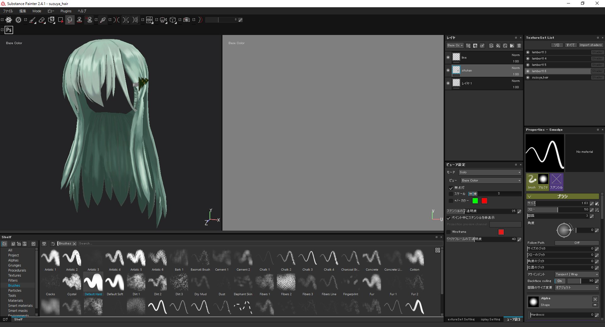Toggle symmetry mirror icon in toolbar

(117, 20)
